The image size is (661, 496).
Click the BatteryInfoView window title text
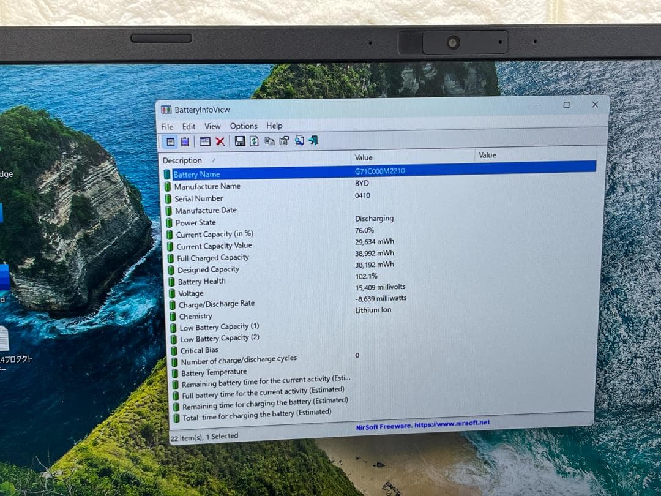203,110
